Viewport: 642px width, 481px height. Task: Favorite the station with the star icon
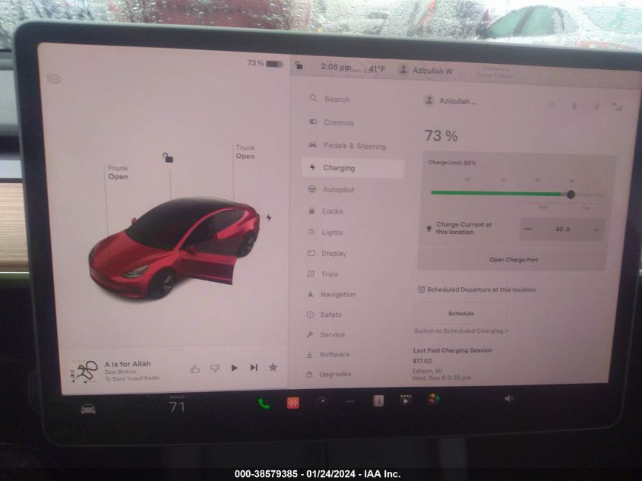273,367
